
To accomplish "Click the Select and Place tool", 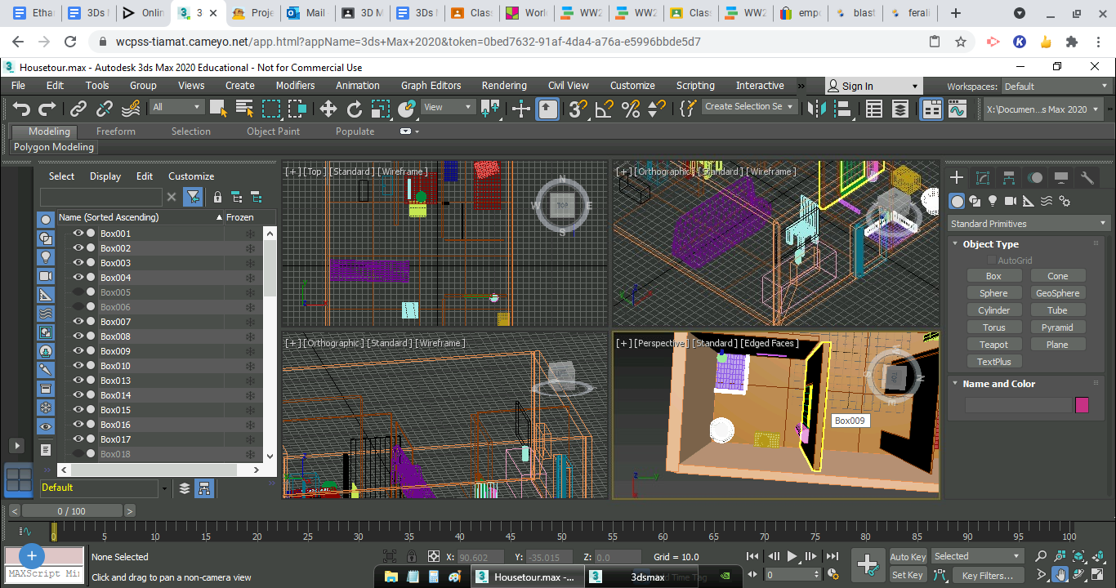I will tap(407, 109).
